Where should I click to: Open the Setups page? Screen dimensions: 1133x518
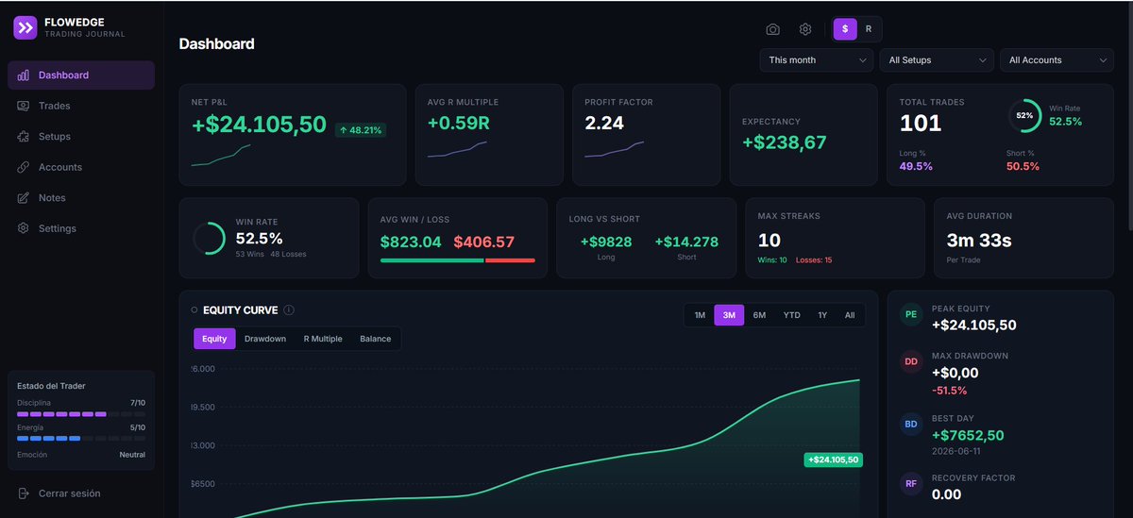pos(81,137)
